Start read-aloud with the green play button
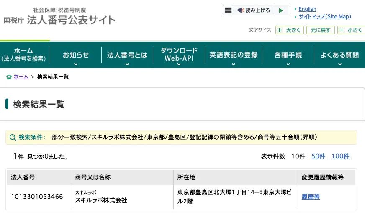This screenshot has height=218, width=365. coord(281,10)
